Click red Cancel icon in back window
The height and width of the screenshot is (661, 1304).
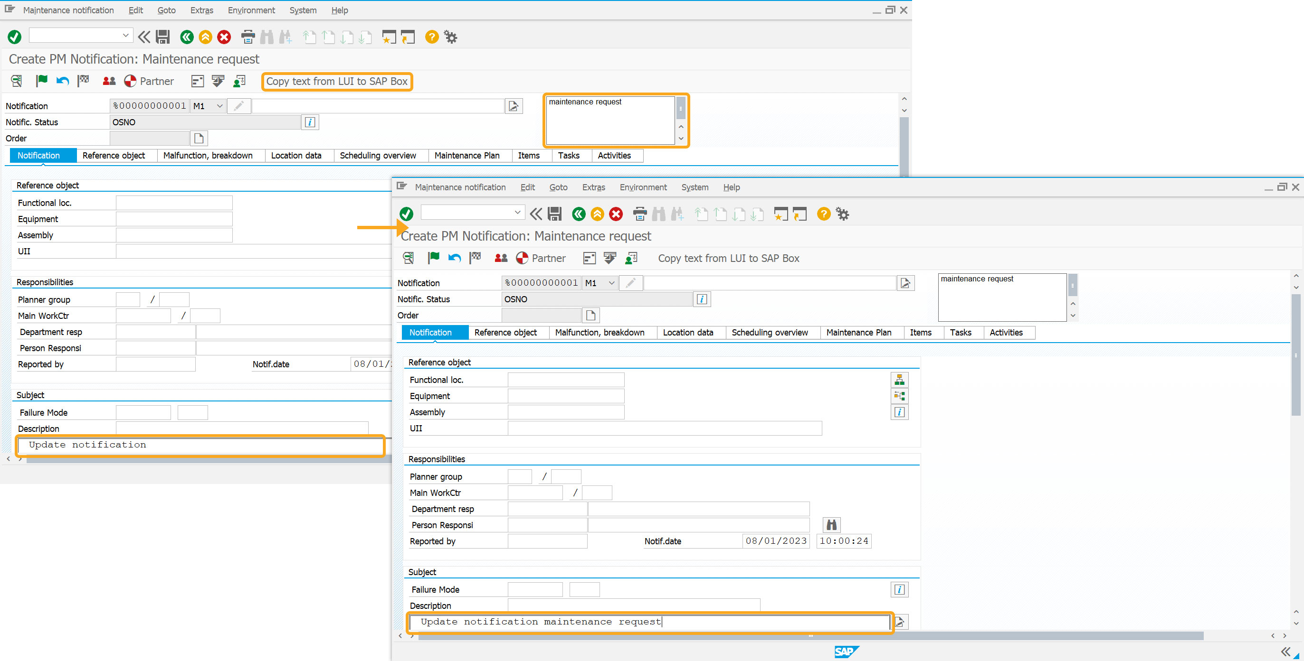(224, 37)
